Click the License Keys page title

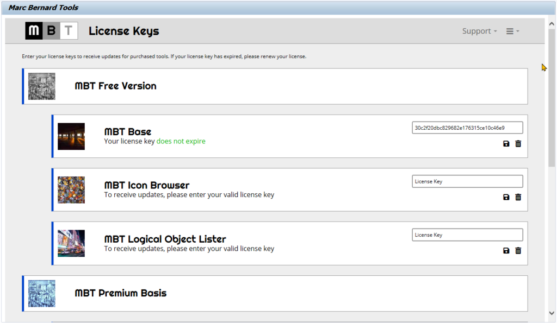point(124,31)
